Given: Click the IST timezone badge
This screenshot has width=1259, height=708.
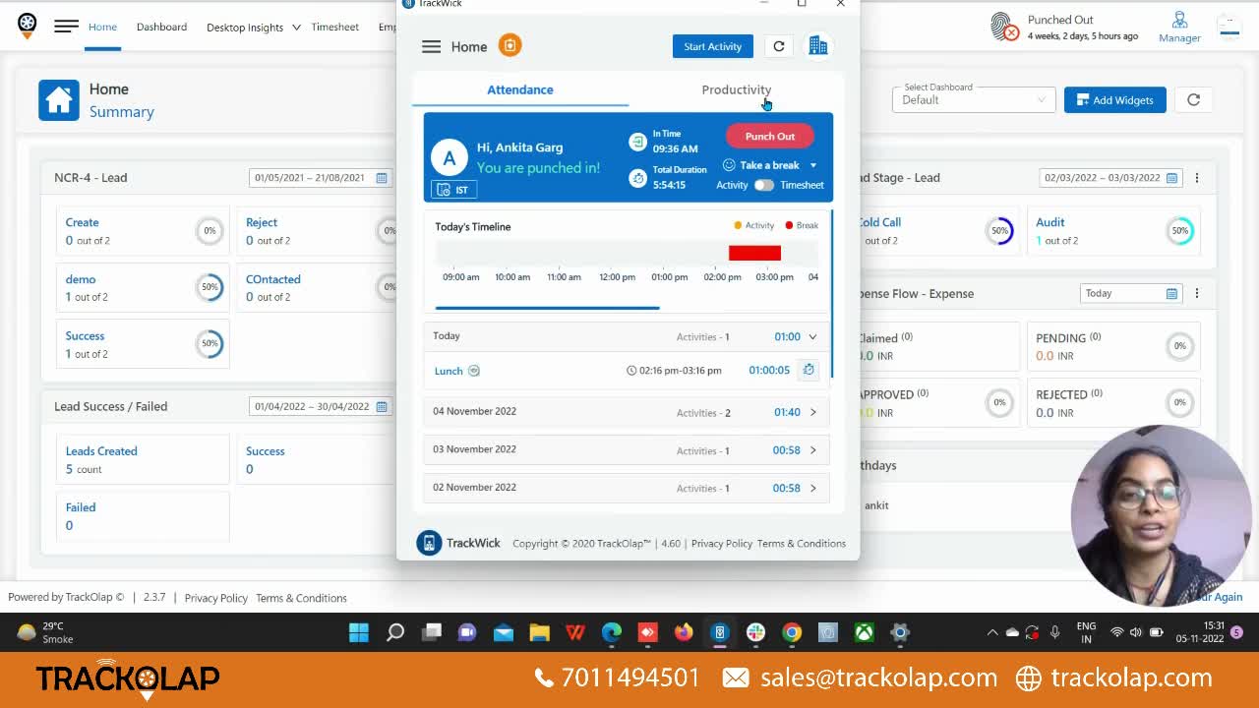Looking at the screenshot, I should (x=453, y=190).
